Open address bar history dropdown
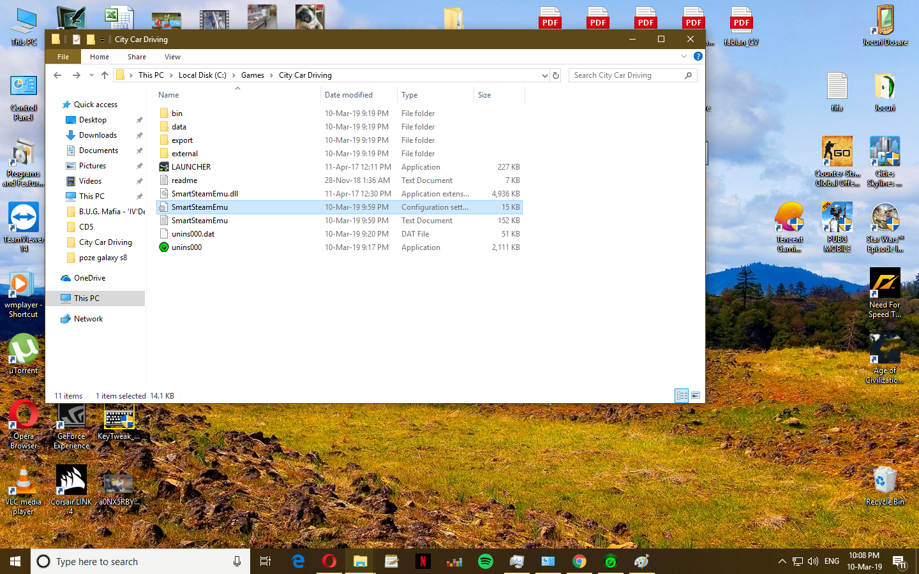 [x=544, y=75]
